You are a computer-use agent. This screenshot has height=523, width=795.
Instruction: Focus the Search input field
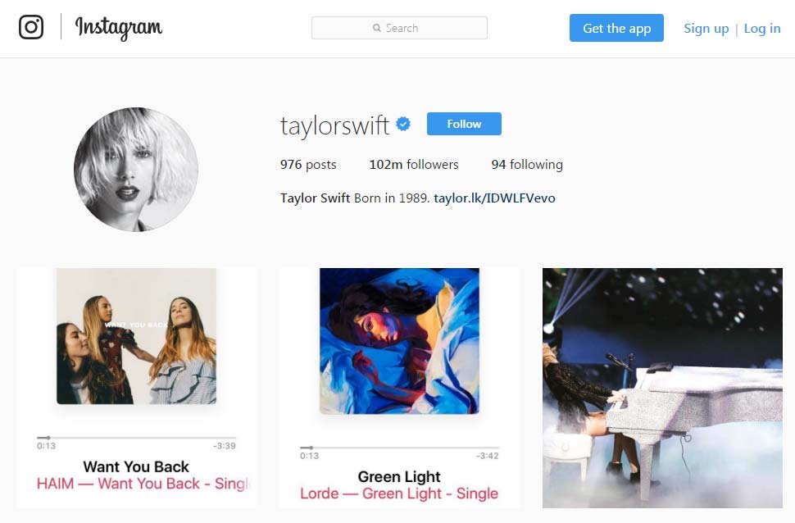pos(399,28)
